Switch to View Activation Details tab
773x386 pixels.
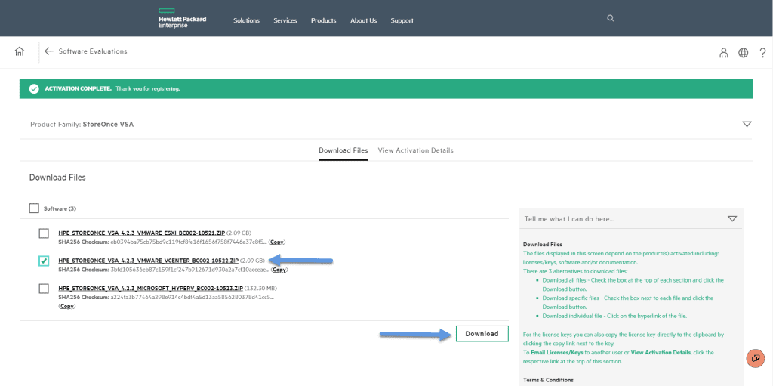[x=416, y=150]
